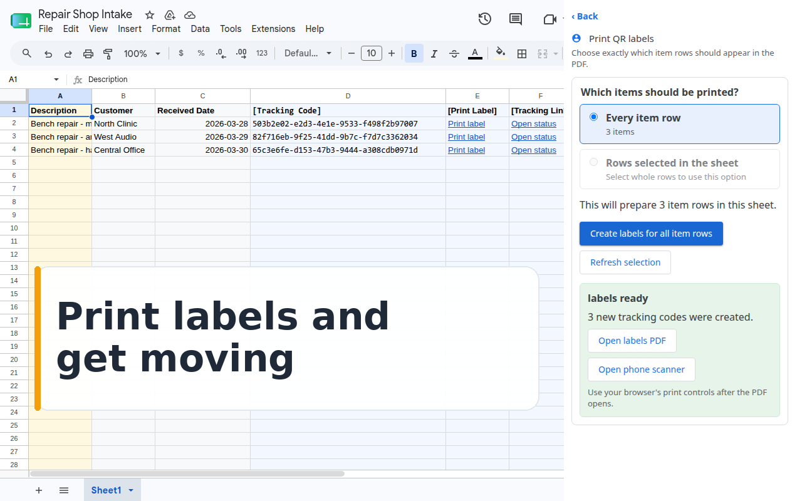Decrease decimal places

click(x=221, y=53)
